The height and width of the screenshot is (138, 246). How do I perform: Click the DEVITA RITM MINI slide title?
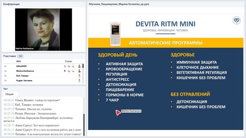pos(166,24)
